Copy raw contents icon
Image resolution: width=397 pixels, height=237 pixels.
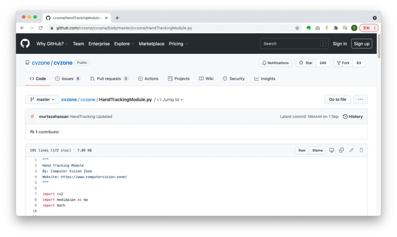coord(341,150)
